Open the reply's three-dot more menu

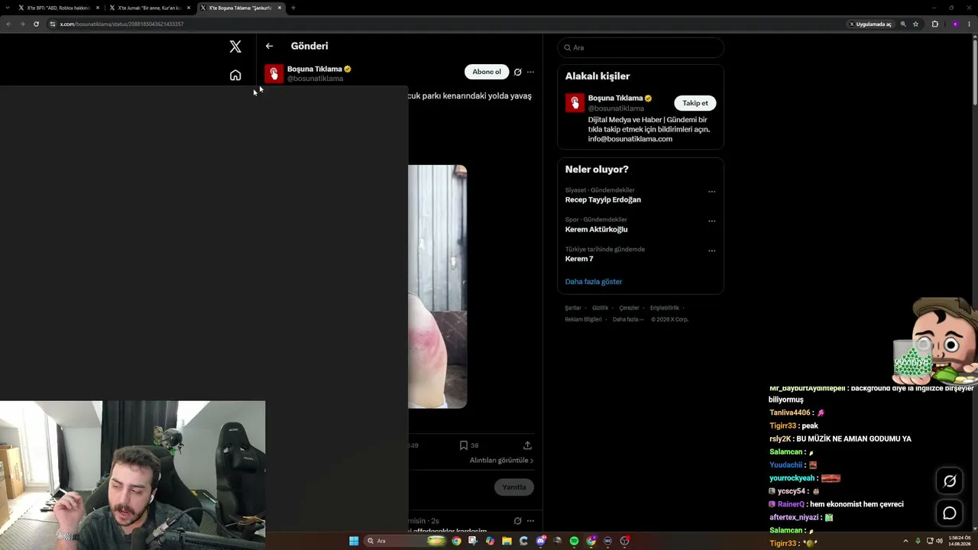[x=530, y=521]
